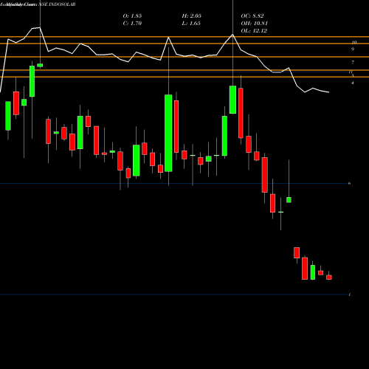The height and width of the screenshot is (369, 369).
Task: Select the high value 'H: 2.05'
Action: pyautogui.click(x=192, y=16)
